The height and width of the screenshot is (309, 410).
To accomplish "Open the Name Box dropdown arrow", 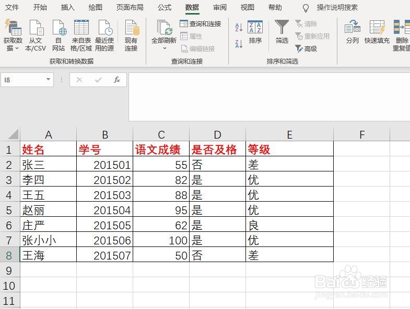I will coord(49,79).
